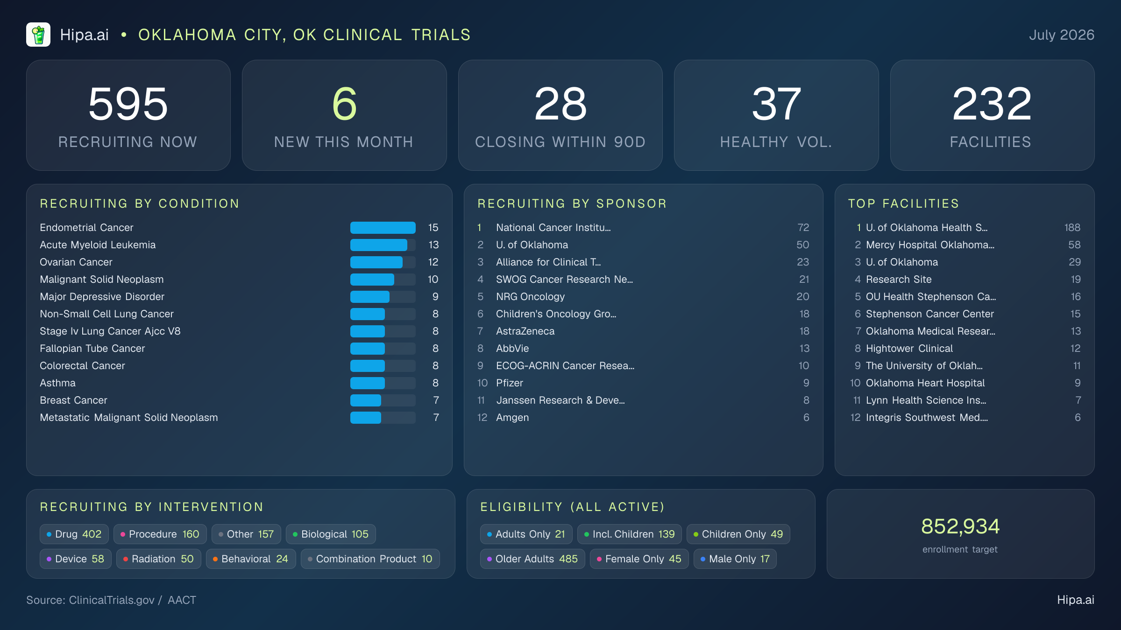Select Lynn Health Science Ins… facility

965,400
